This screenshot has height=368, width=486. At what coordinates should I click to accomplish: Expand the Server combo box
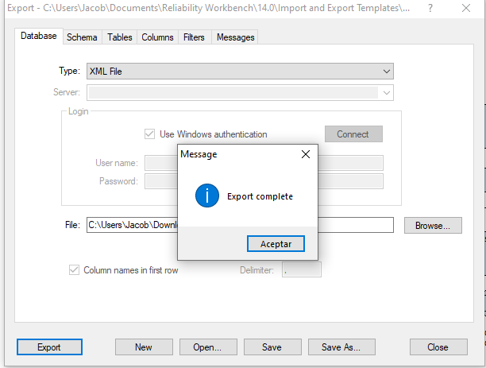point(387,92)
